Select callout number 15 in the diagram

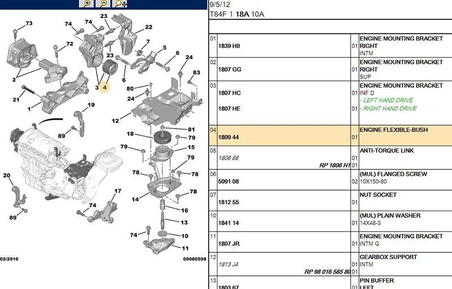pyautogui.click(x=191, y=147)
